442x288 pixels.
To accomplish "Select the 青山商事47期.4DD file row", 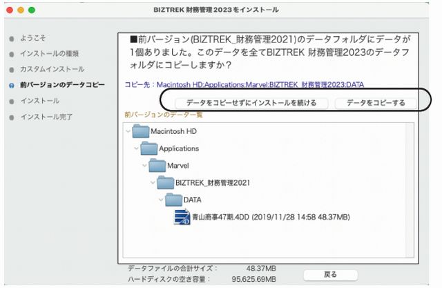I will (x=271, y=218).
